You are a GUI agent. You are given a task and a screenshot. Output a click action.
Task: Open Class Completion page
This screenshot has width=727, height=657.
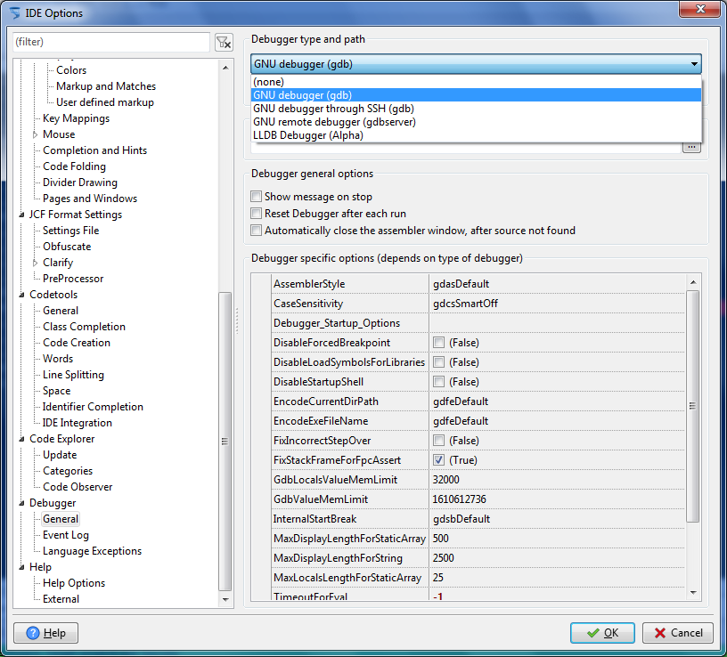[84, 327]
